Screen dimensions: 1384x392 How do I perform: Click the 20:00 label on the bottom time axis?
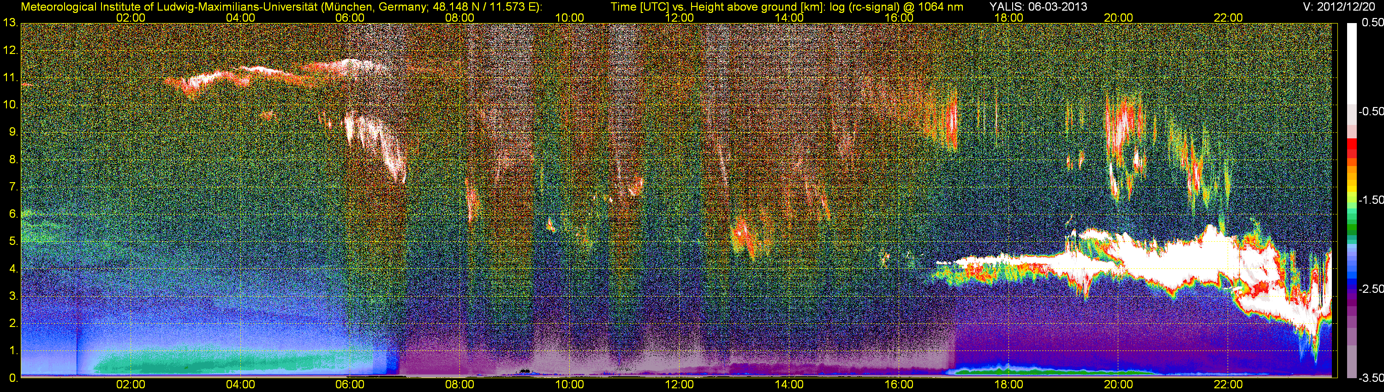click(1119, 385)
